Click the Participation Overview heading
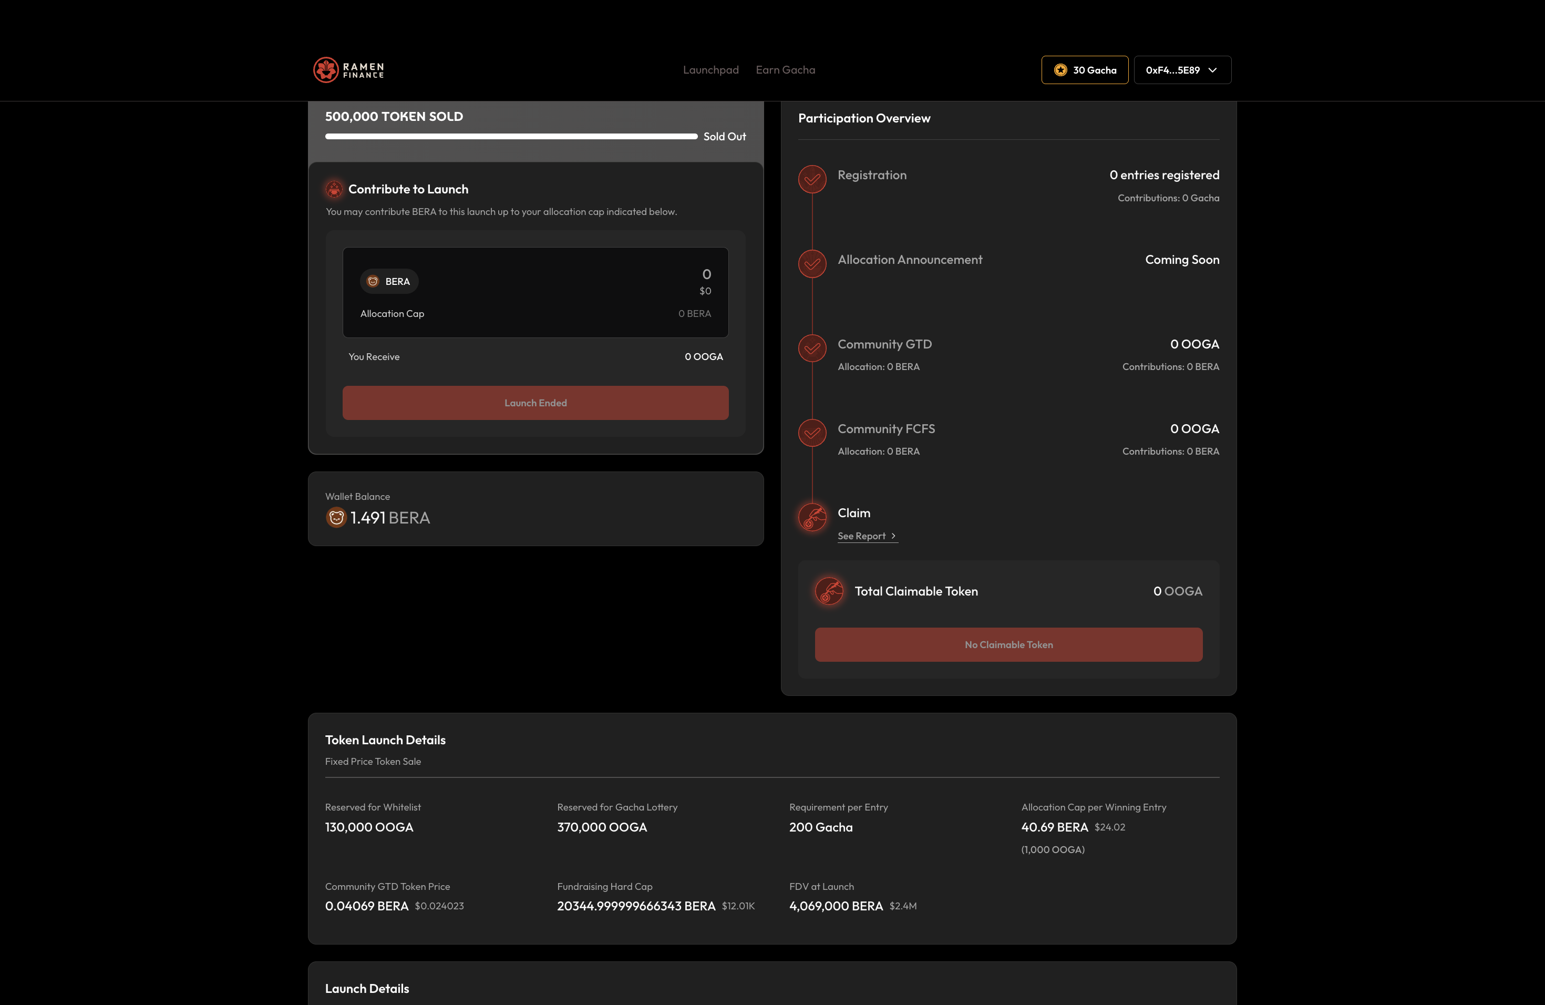This screenshot has height=1005, width=1545. click(863, 118)
